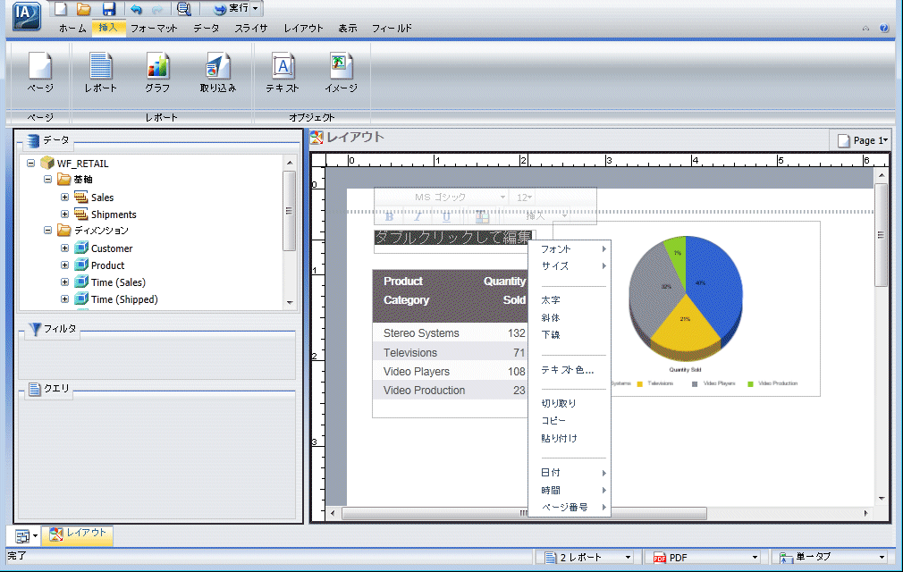Click the Open folder icon in quick access toolbar

point(84,9)
